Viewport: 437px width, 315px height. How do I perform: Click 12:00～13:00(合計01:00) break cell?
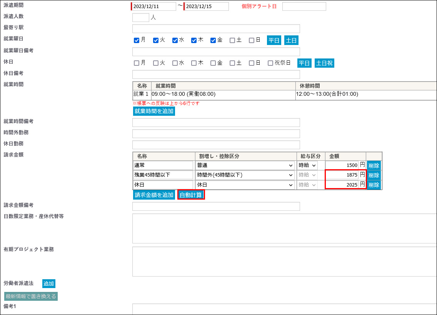366,94
